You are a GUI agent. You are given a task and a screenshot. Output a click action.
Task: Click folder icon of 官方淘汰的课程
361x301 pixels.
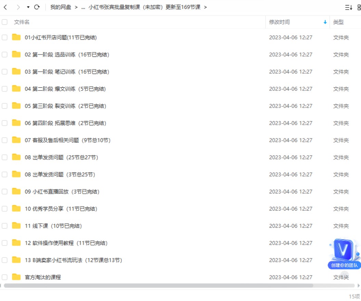(x=16, y=277)
